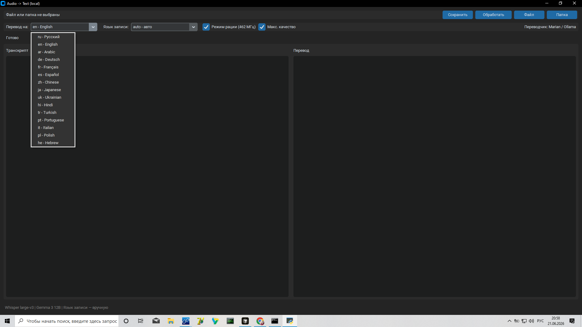Click the app icon in title bar
The width and height of the screenshot is (582, 327).
point(3,4)
